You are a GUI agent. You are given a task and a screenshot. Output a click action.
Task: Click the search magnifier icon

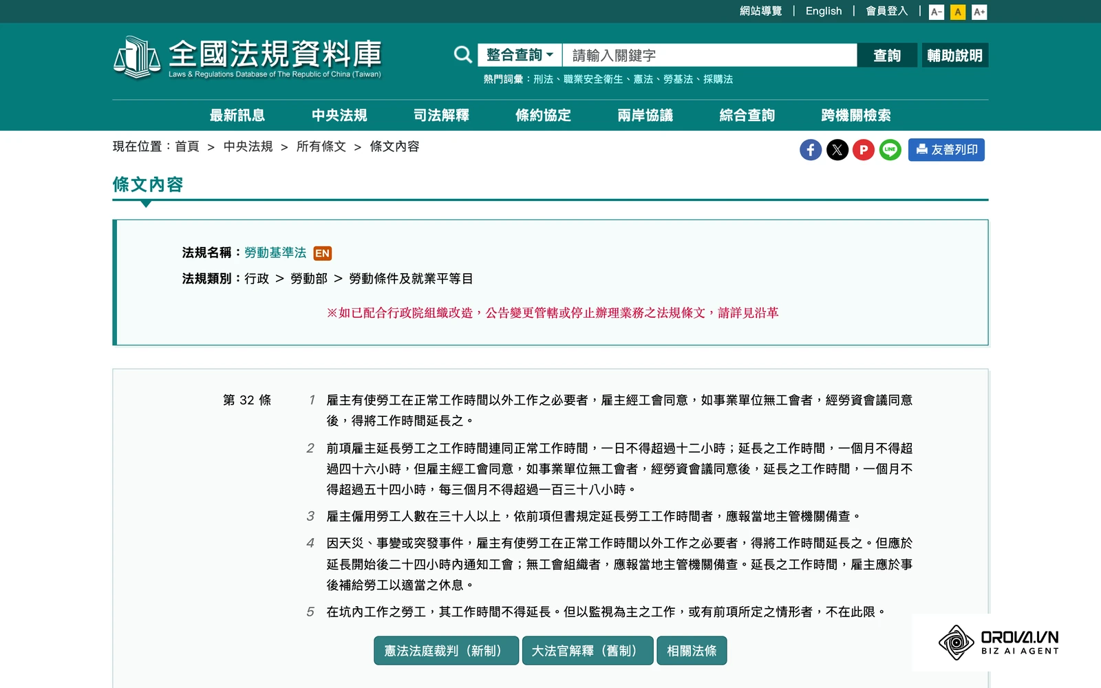point(463,55)
